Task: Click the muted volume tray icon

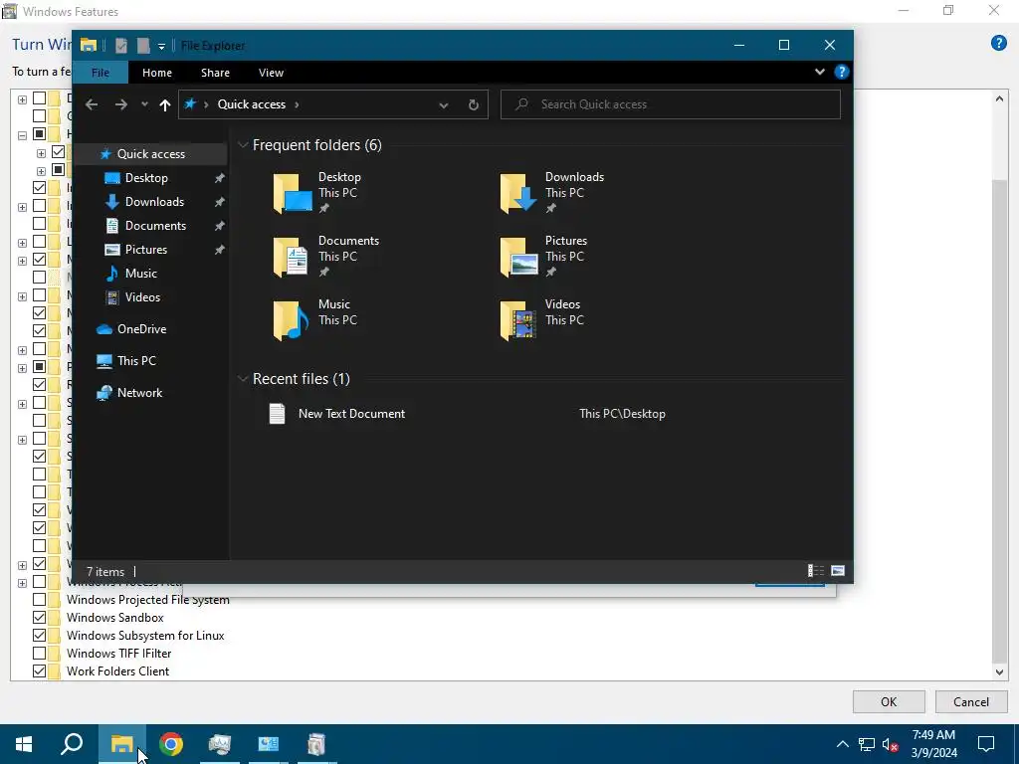Action: point(891,744)
